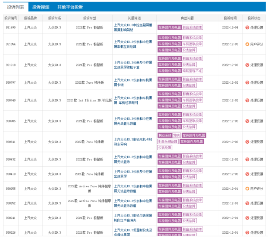Select complaint number 851054
The width and height of the screenshot is (268, 237).
10,44
